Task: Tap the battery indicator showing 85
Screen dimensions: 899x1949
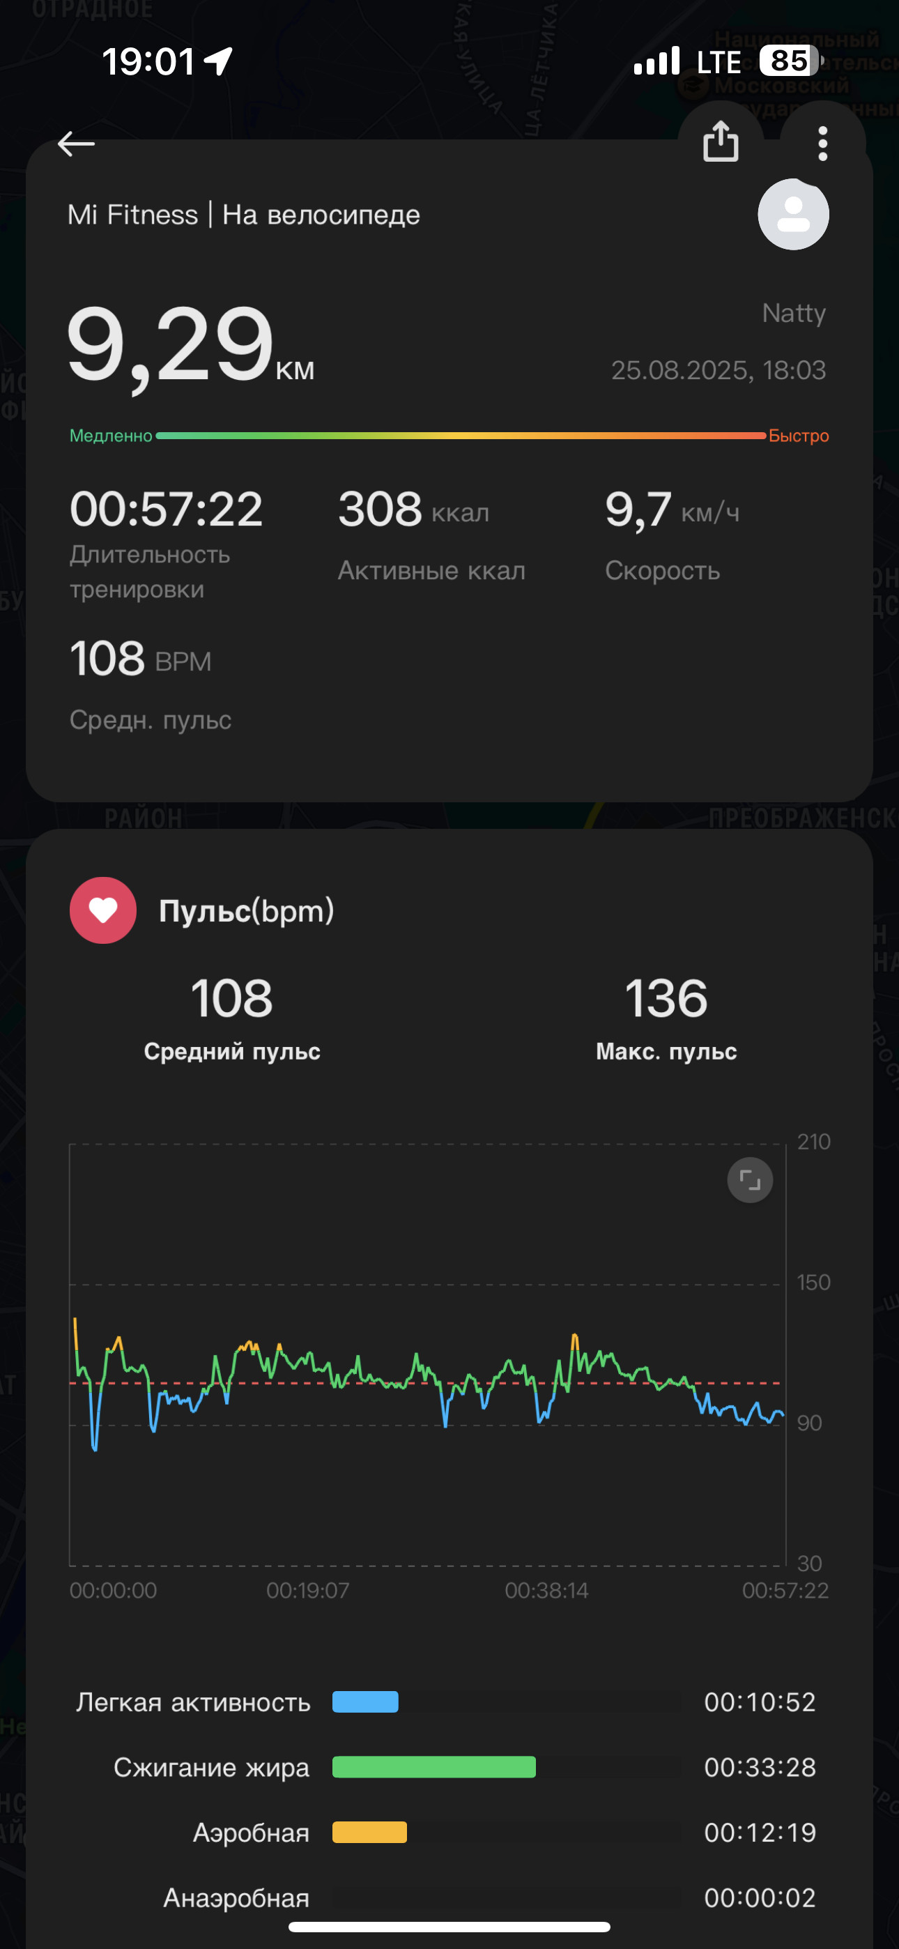Action: click(x=792, y=61)
